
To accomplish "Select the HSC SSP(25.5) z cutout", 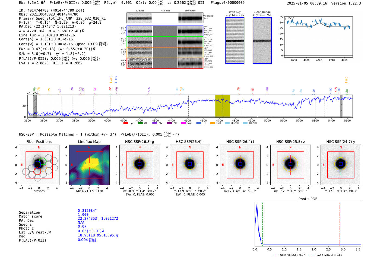I will [290, 165].
